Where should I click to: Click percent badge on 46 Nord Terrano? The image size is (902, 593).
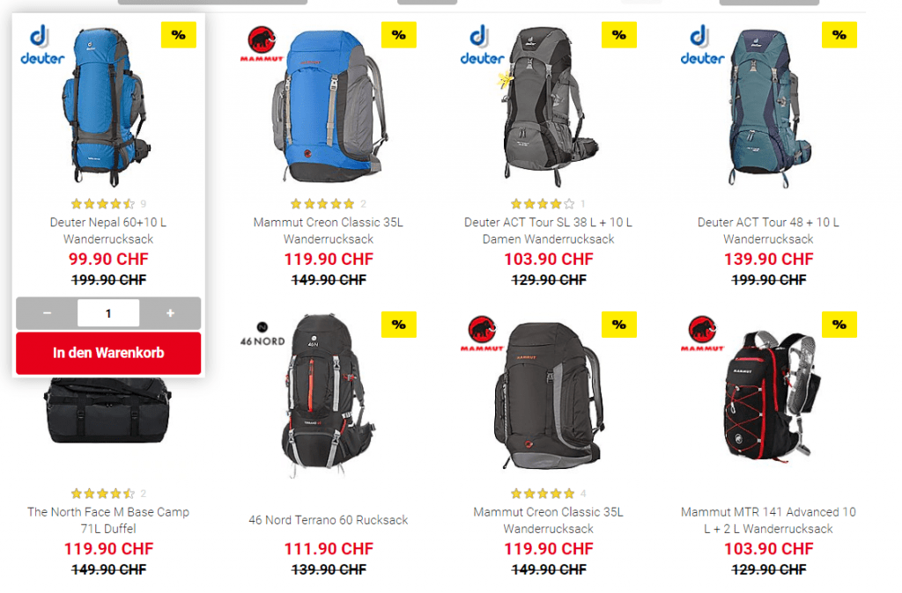[x=399, y=324]
